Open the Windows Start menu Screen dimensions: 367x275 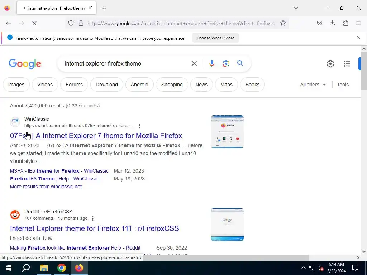point(9,268)
